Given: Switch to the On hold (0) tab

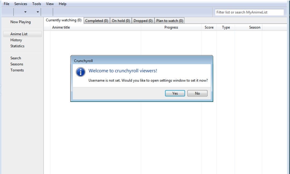Looking at the screenshot, I should click(x=121, y=21).
